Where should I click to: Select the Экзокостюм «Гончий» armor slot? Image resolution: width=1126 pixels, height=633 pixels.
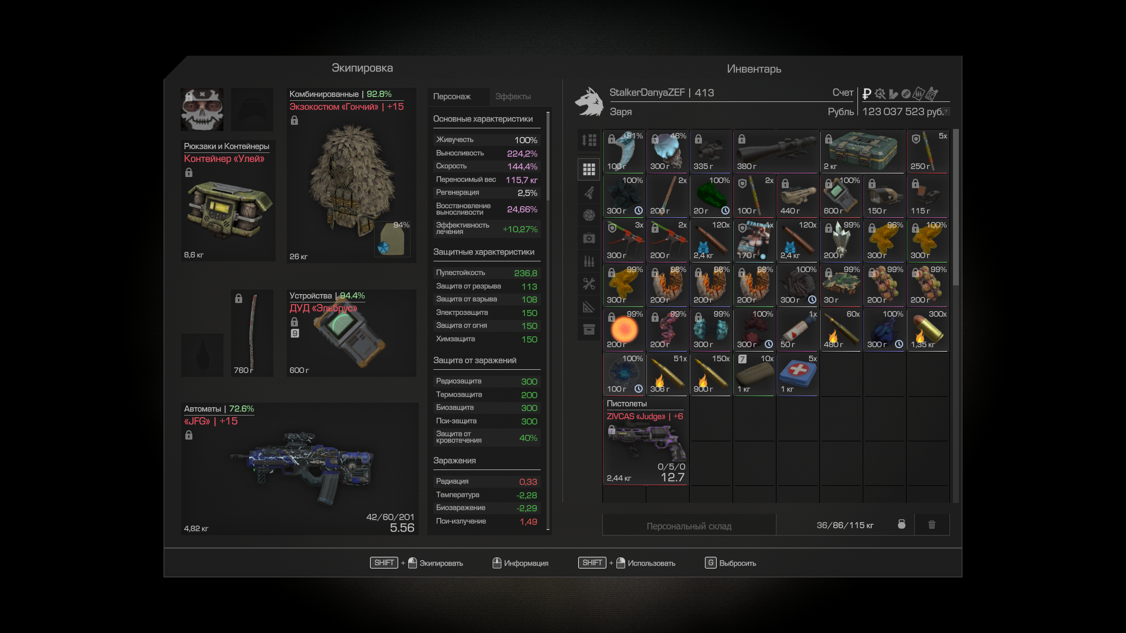pyautogui.click(x=351, y=175)
